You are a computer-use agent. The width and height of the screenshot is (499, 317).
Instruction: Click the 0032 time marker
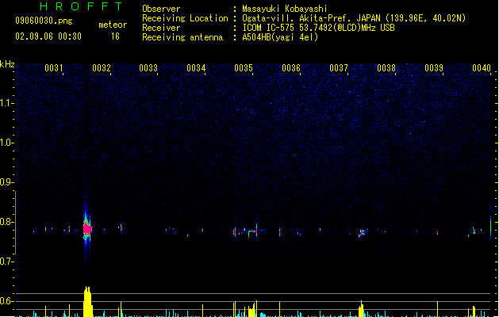(102, 68)
